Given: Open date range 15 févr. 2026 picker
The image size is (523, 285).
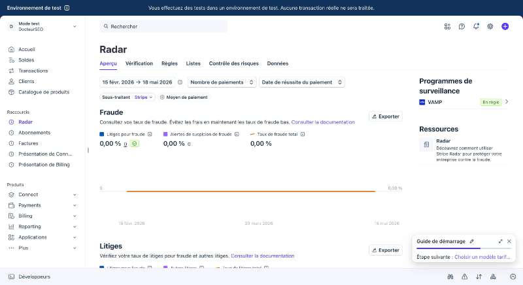Looking at the screenshot, I should [137, 82].
